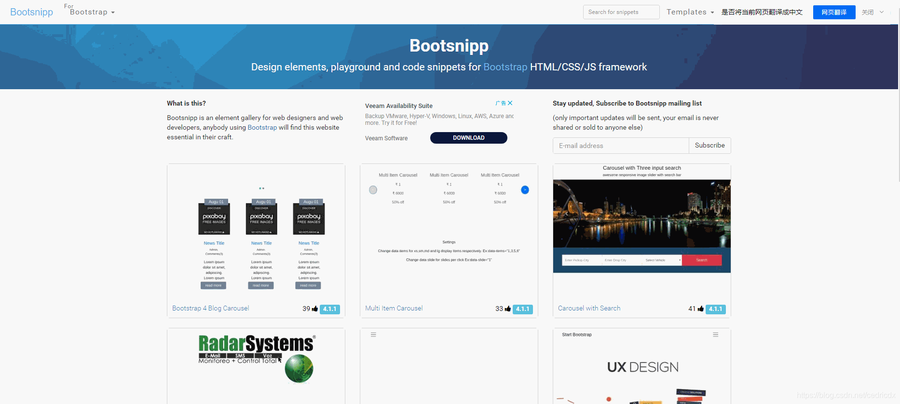This screenshot has height=404, width=900.
Task: Close the Veeam ad with X icon
Action: pyautogui.click(x=510, y=103)
